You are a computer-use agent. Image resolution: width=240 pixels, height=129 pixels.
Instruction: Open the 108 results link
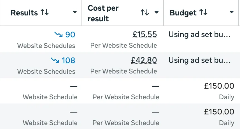tap(68, 60)
